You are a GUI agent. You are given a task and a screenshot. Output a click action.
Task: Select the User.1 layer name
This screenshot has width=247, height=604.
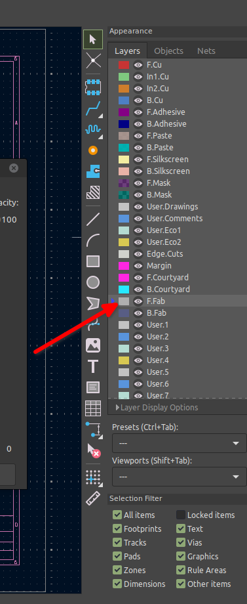pos(157,325)
